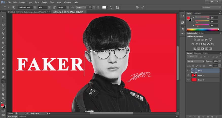Hide the fAker text layer
The image size is (222, 118).
[x=188, y=71]
